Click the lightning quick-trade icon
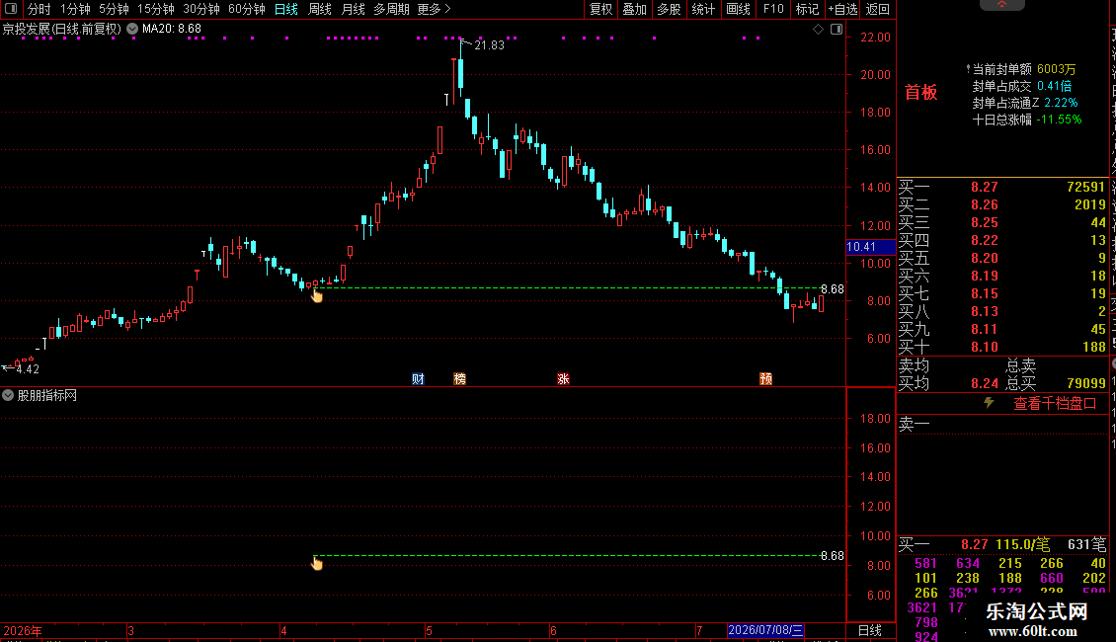1116x642 pixels. (x=989, y=403)
